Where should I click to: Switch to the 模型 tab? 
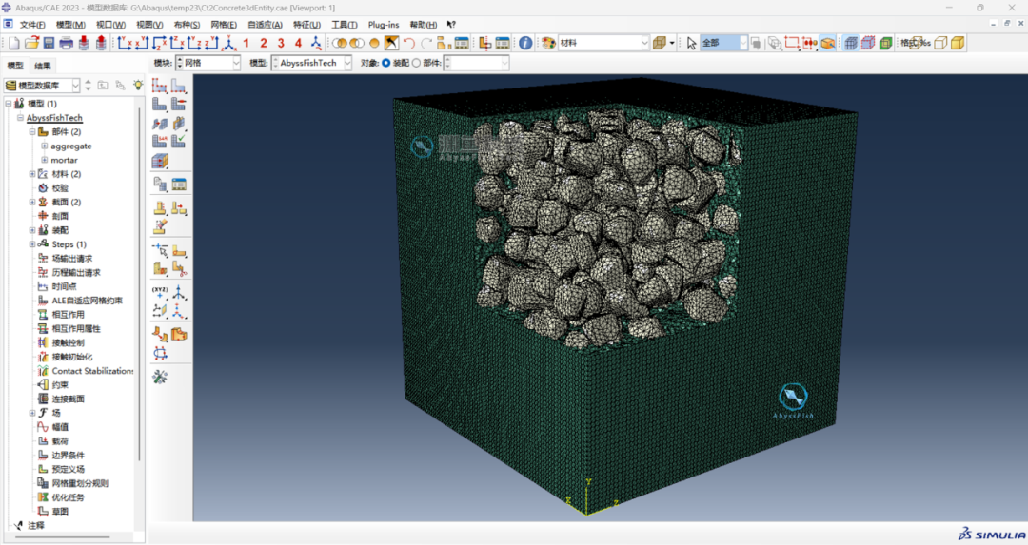pos(15,66)
